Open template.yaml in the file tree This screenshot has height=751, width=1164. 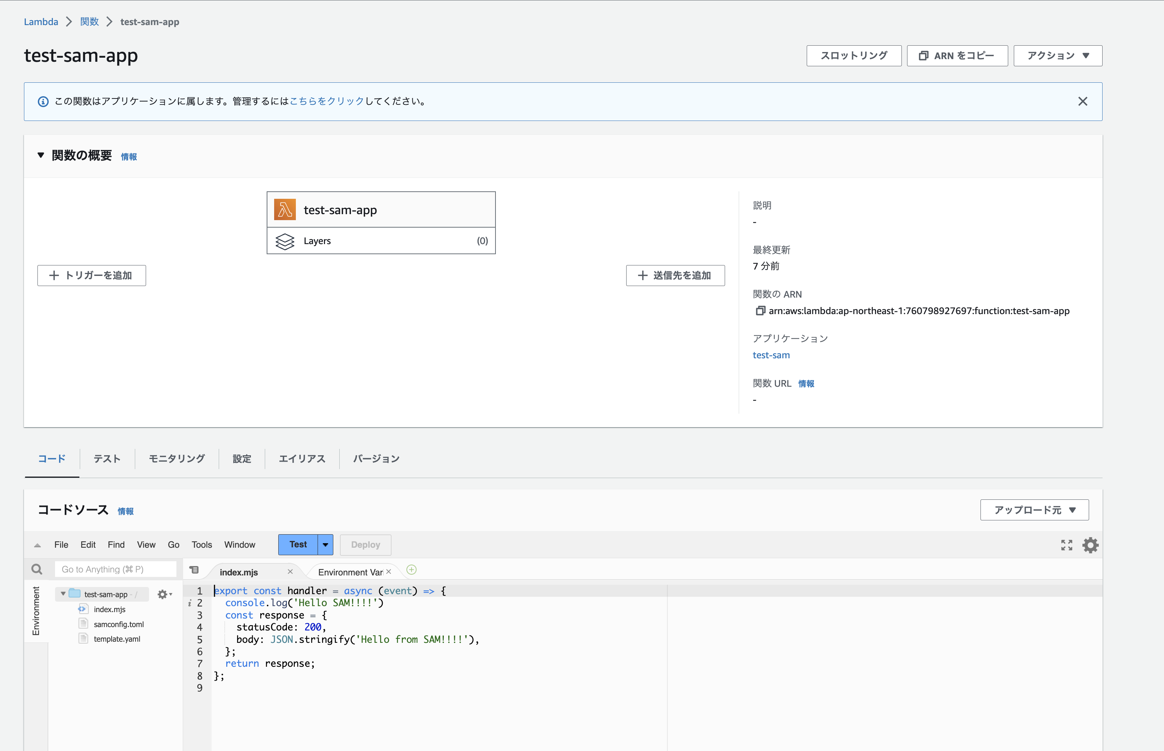pyautogui.click(x=116, y=639)
